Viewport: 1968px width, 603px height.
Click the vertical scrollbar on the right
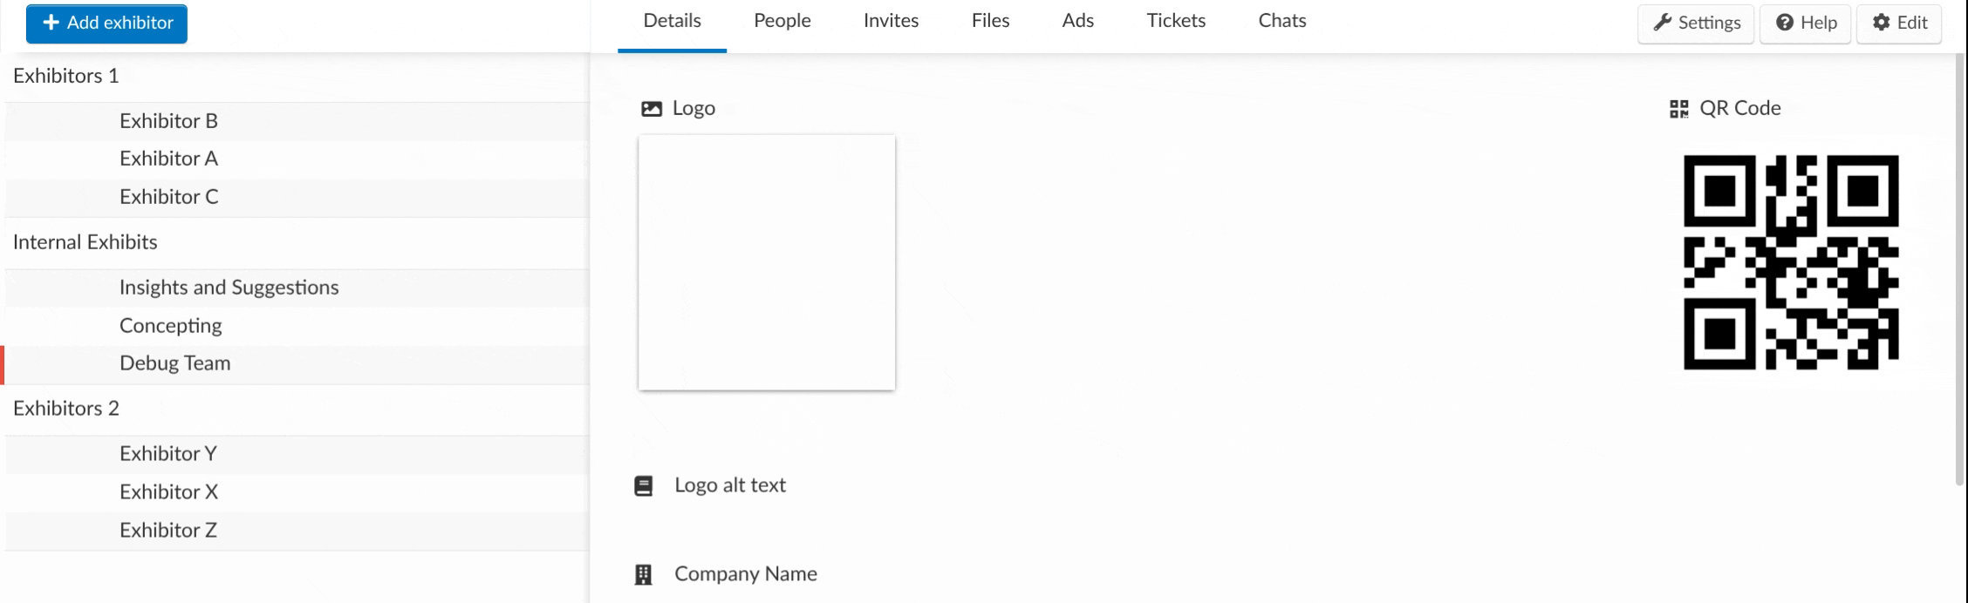pos(1959,270)
